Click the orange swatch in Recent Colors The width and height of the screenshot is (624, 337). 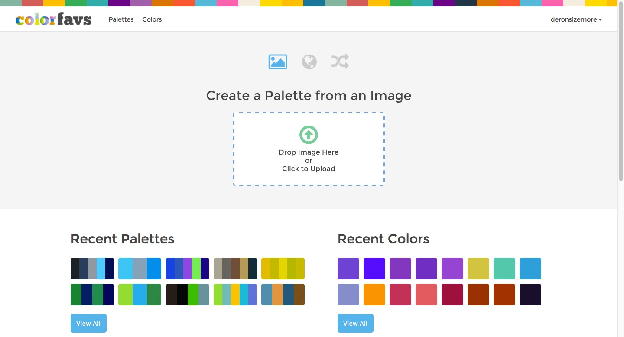pyautogui.click(x=374, y=294)
